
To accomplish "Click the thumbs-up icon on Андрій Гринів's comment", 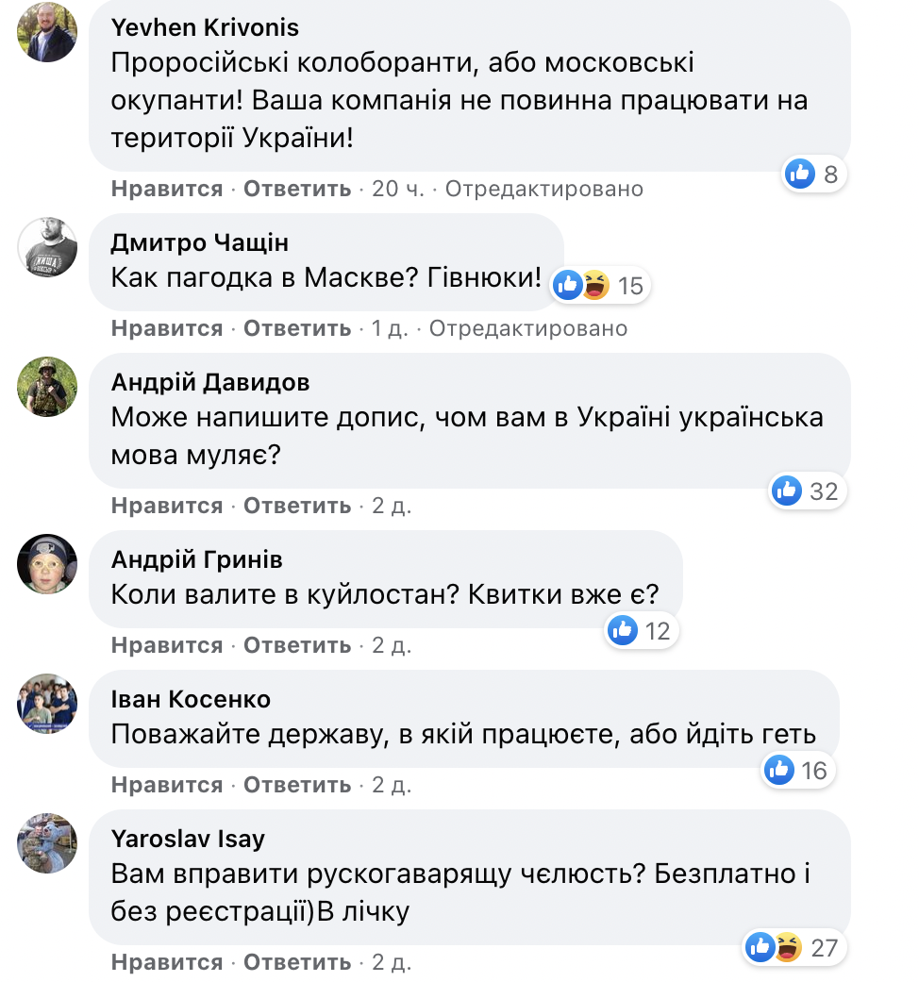I will pyautogui.click(x=622, y=630).
